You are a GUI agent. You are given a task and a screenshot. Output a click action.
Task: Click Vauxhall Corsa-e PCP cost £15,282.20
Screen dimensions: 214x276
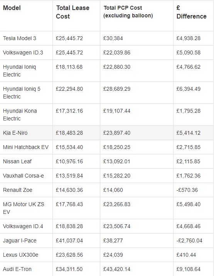[117, 176]
